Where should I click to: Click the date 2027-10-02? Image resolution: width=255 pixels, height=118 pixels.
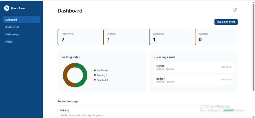[x=226, y=67]
